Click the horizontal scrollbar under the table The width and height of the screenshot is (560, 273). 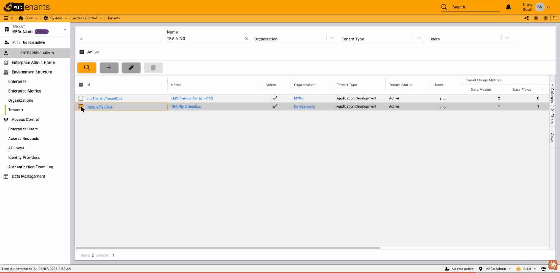click(x=228, y=248)
